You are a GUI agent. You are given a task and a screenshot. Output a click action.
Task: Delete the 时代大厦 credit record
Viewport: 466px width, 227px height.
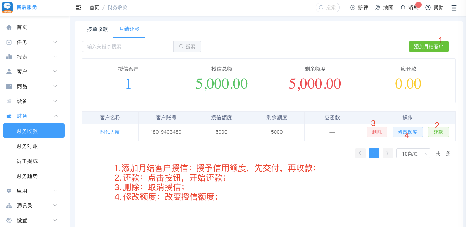click(377, 132)
